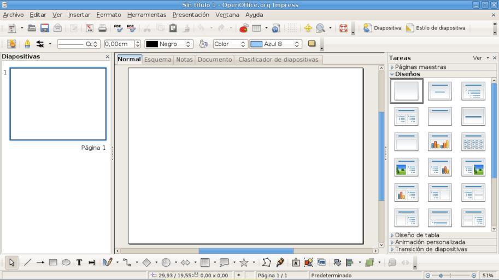The image size is (499, 280).
Task: Toggle the auto spellcheck icon
Action: (131, 28)
